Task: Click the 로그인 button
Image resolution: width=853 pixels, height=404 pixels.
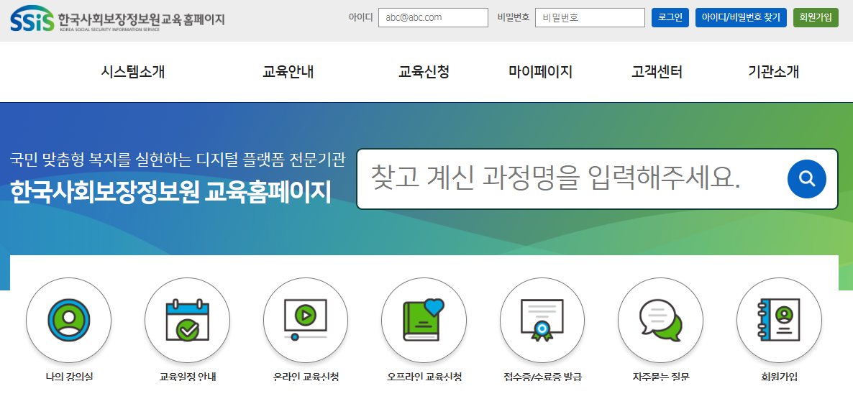Action: [670, 17]
